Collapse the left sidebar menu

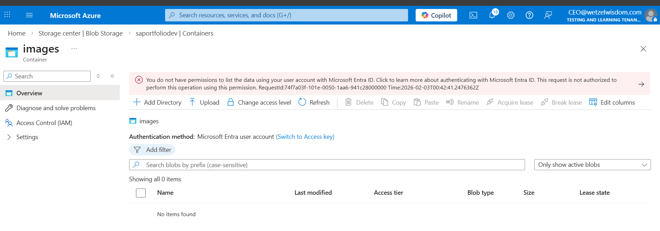click(112, 76)
